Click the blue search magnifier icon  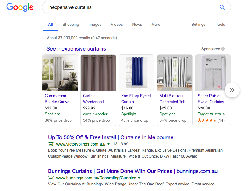[222, 7]
